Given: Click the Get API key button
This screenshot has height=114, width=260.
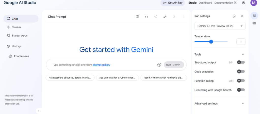Looking at the screenshot, I should coord(173,3).
